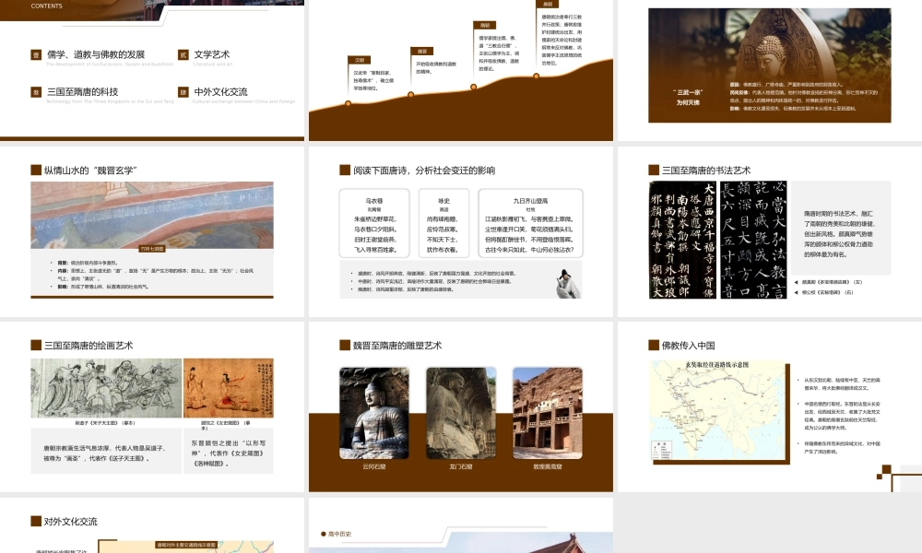Select the 对外文化交流 slide title
This screenshot has width=922, height=553.
71,522
